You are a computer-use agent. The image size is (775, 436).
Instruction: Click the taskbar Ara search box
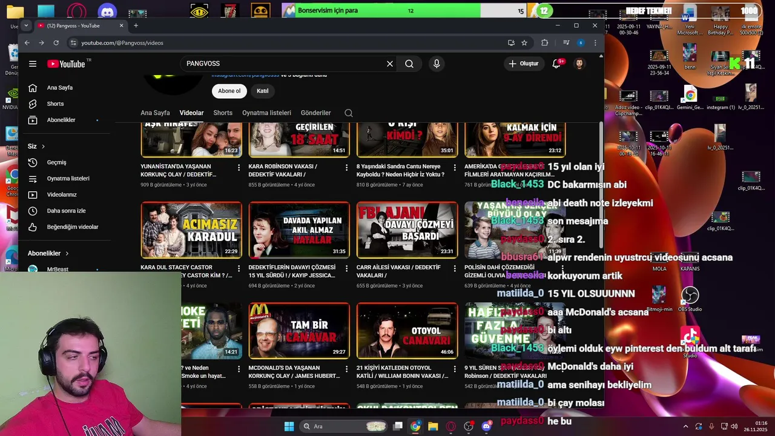(344, 426)
